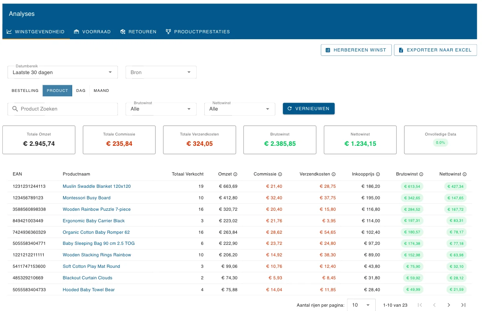
Task: Open the Blackout Curtain Clouds link
Action: tap(87, 278)
